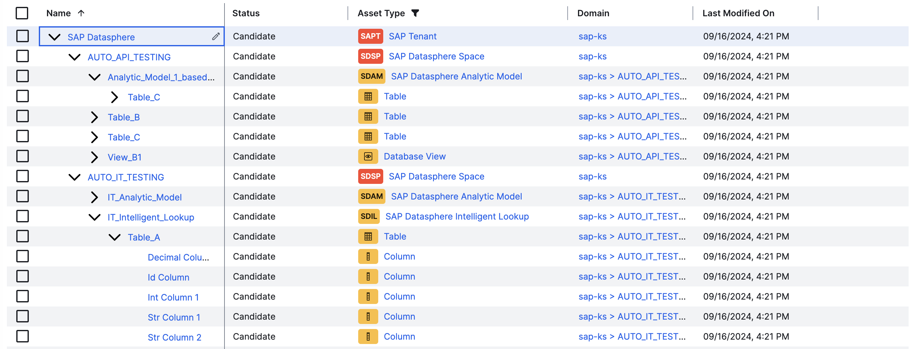Check the select-all checkbox in the header
The height and width of the screenshot is (349, 918).
tap(22, 13)
